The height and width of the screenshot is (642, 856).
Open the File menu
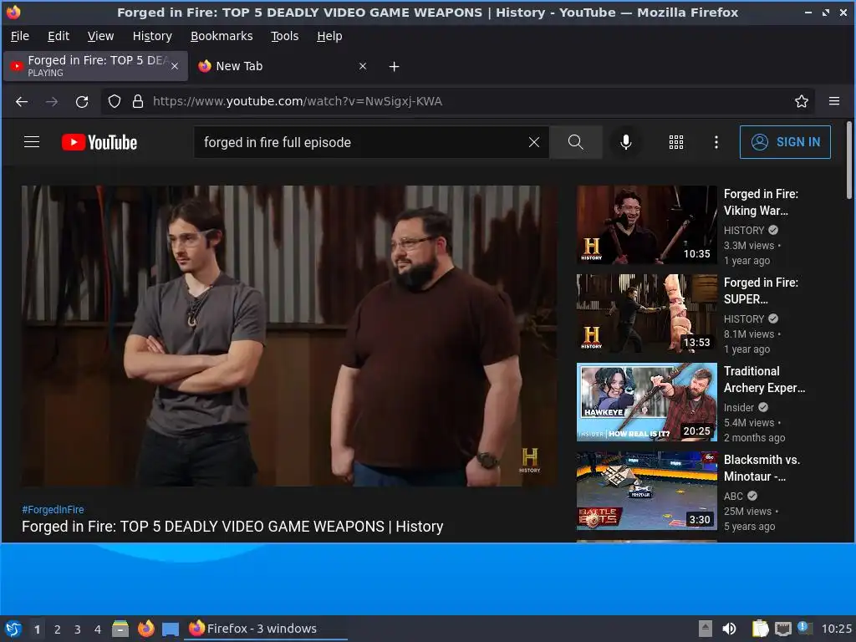click(20, 36)
